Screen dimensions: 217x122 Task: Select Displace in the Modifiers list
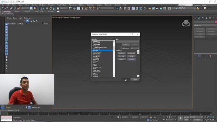(96, 46)
